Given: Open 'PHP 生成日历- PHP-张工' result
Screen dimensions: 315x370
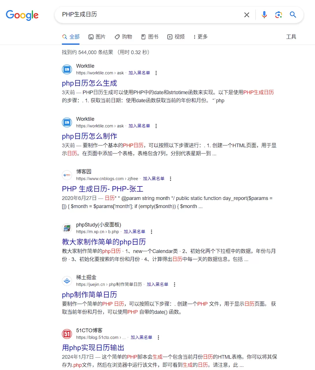Looking at the screenshot, I should [x=103, y=189].
